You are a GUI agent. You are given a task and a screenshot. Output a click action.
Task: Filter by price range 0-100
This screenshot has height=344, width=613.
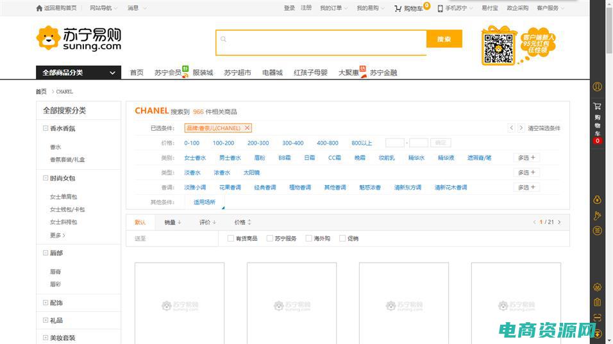coord(192,143)
